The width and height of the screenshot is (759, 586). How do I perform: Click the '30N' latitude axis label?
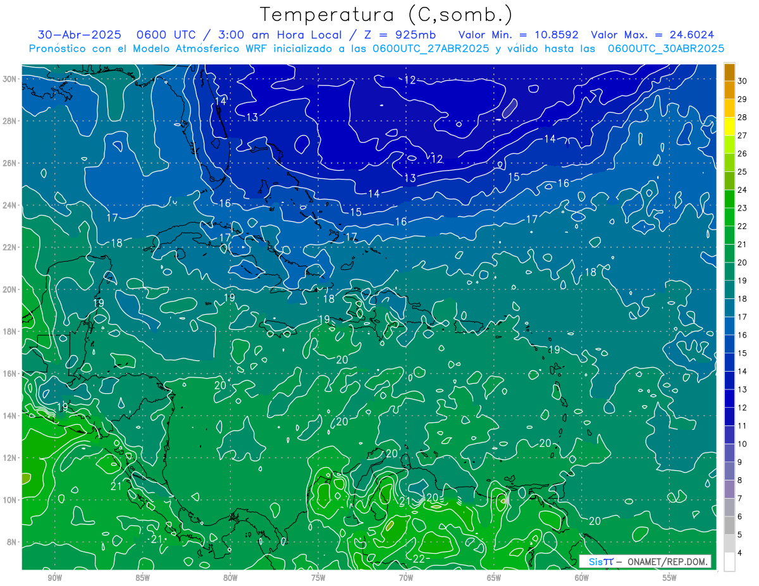[9, 79]
